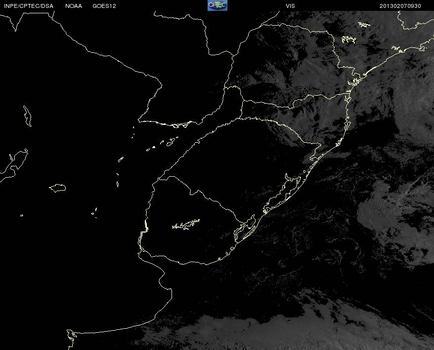Click the reservoir outline inside Uruguay
434x350 pixels.
coord(186,224)
